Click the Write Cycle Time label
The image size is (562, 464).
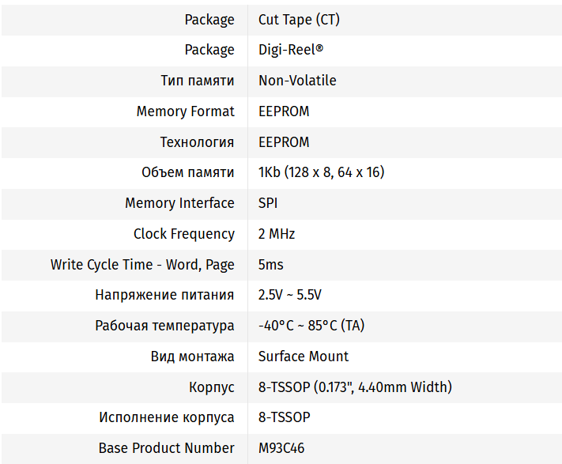coord(142,265)
